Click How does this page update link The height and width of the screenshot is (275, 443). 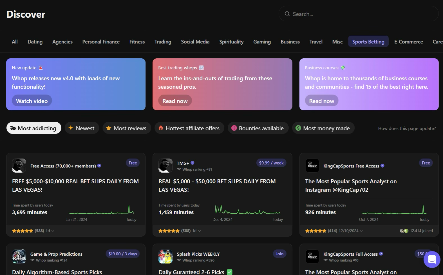tap(407, 128)
